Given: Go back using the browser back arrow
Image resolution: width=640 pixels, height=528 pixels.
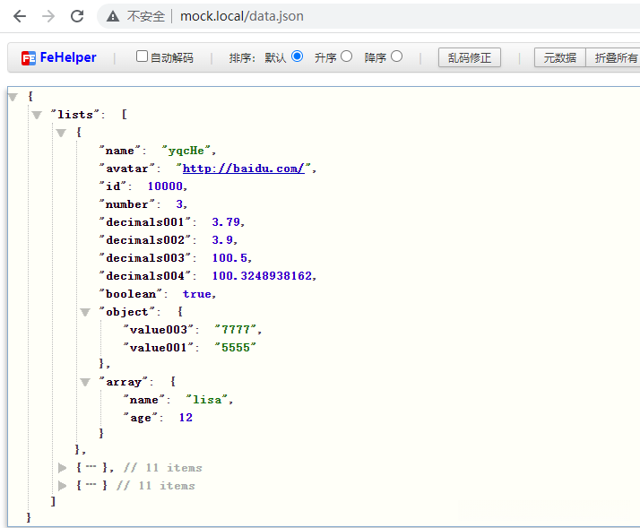Looking at the screenshot, I should point(20,16).
